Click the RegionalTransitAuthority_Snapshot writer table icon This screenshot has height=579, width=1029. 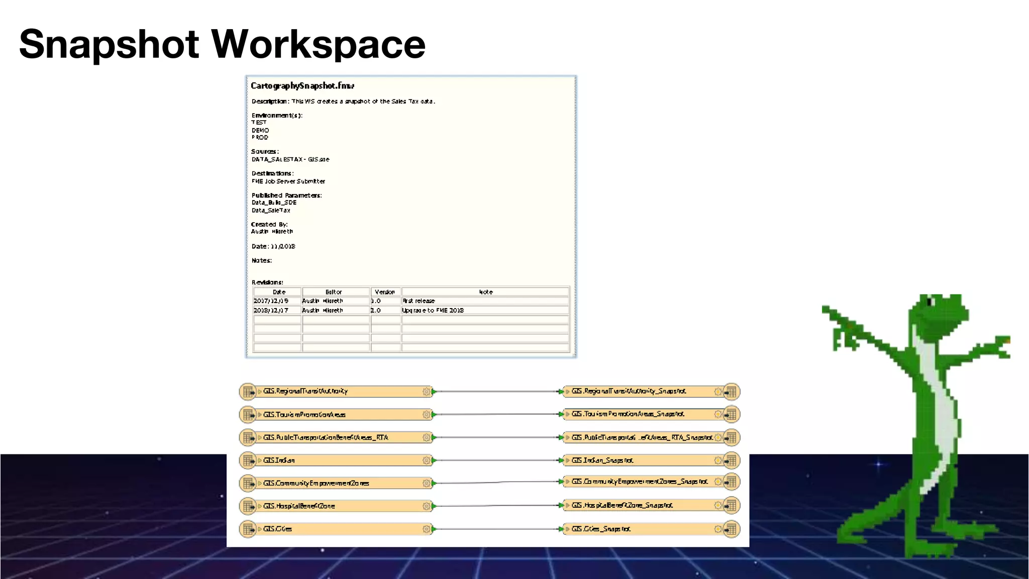coord(732,392)
